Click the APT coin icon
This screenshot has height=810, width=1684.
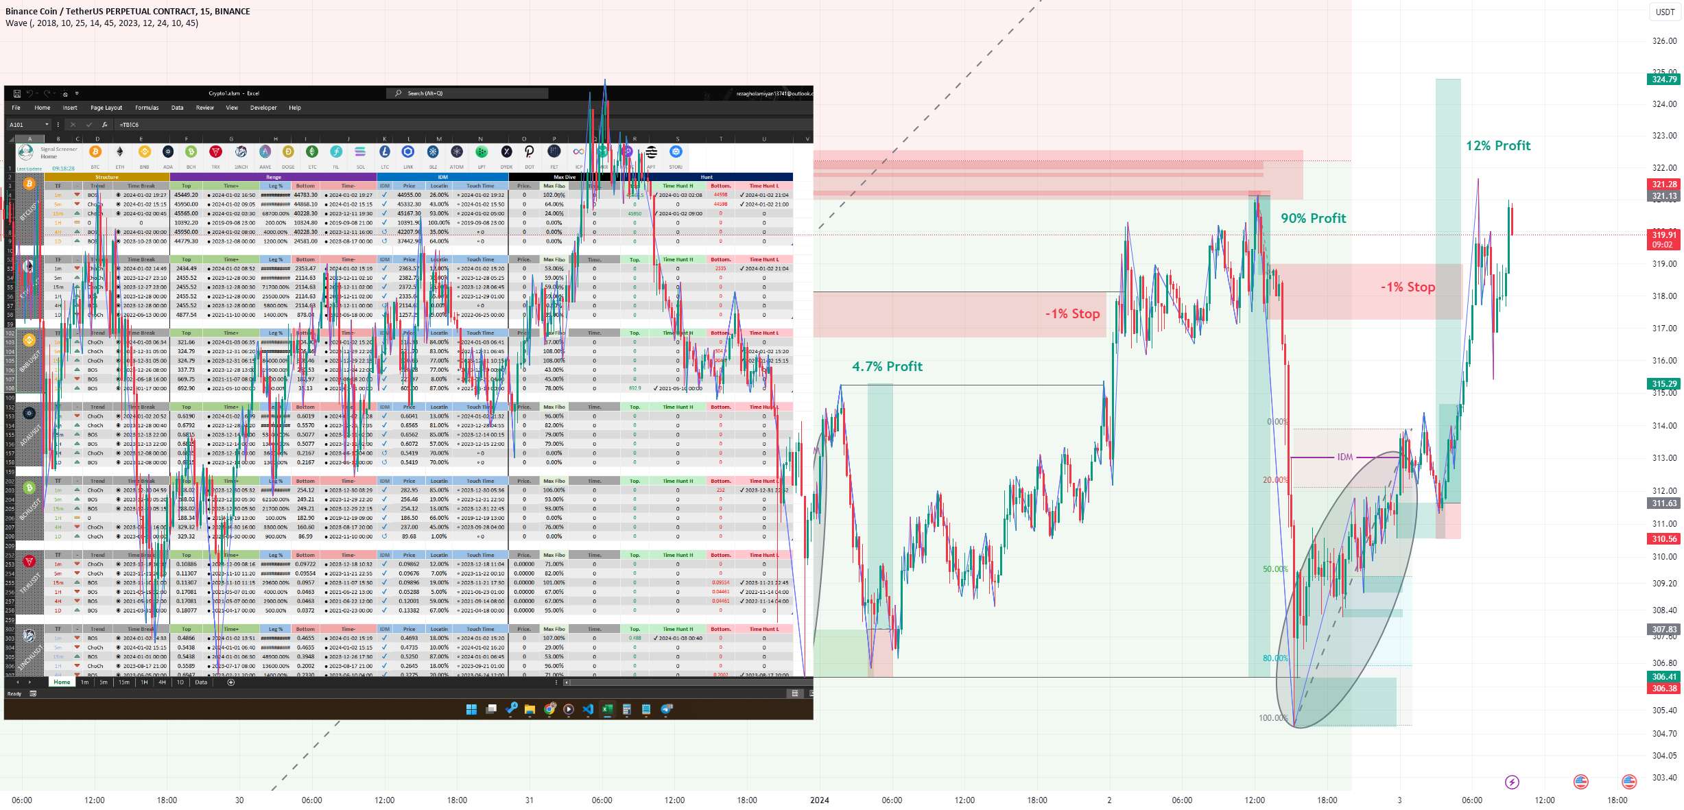tap(651, 152)
